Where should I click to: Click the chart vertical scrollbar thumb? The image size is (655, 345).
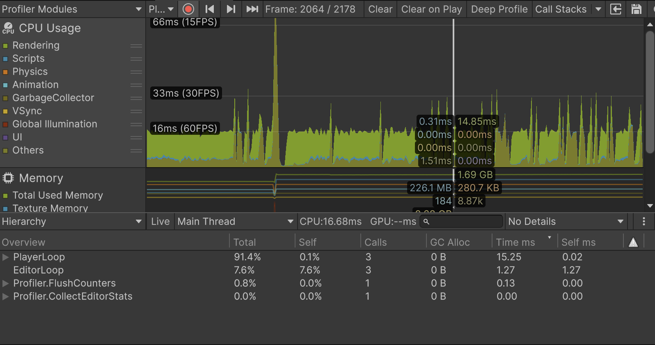[x=650, y=93]
